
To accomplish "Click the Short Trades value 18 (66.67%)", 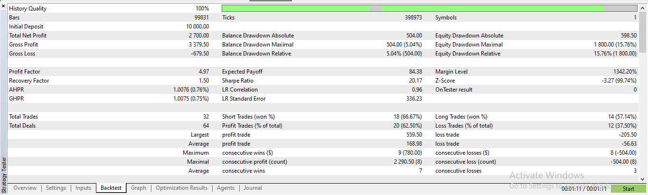I will click(x=407, y=117).
